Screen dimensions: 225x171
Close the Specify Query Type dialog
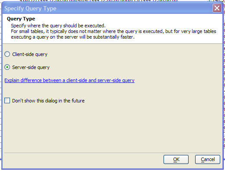point(217,8)
